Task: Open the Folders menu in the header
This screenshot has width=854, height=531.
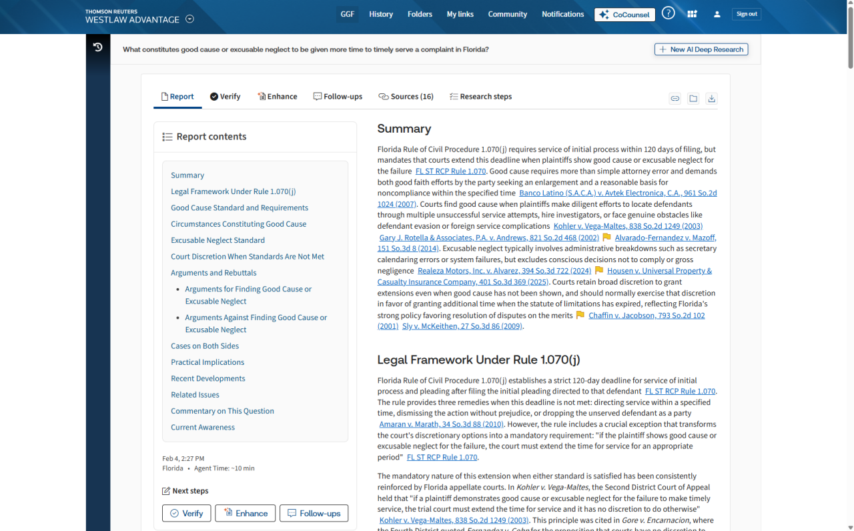Action: click(420, 14)
